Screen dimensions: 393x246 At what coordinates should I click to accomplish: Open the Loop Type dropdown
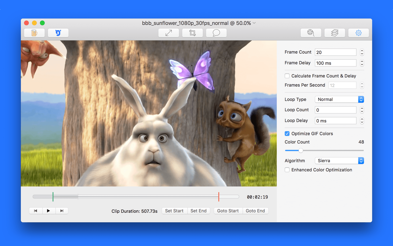tap(339, 99)
